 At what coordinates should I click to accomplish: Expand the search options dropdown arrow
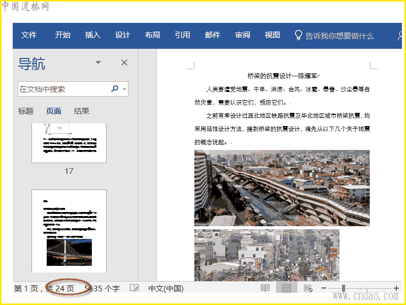pos(124,89)
